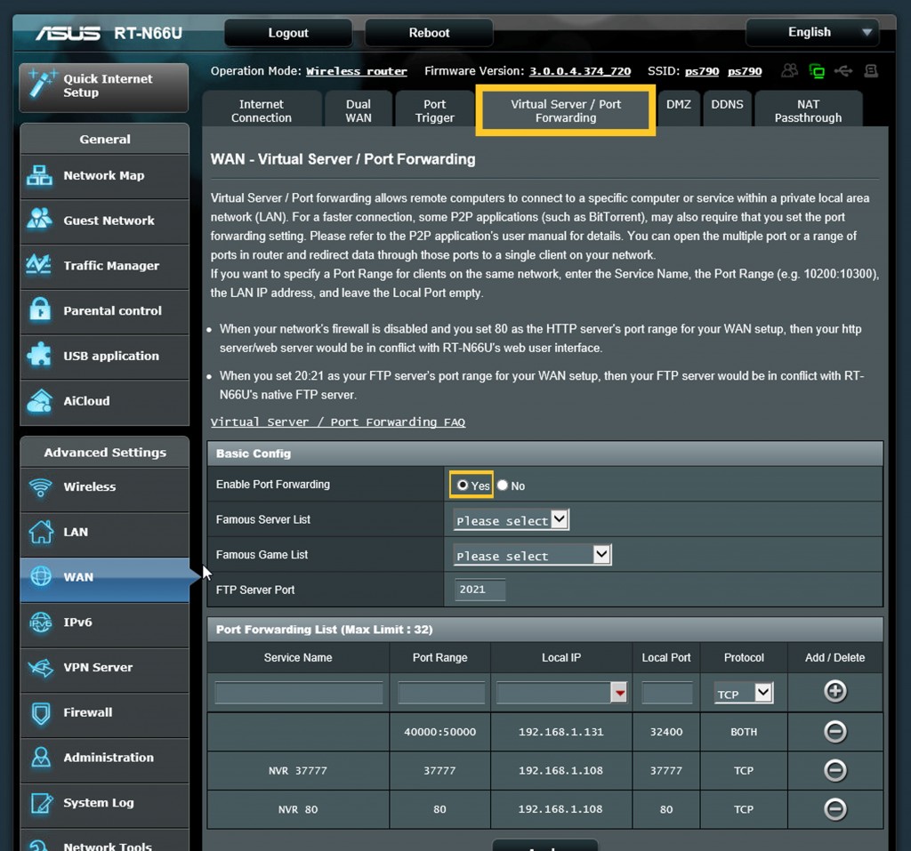Switch to DDNS tab

(727, 105)
